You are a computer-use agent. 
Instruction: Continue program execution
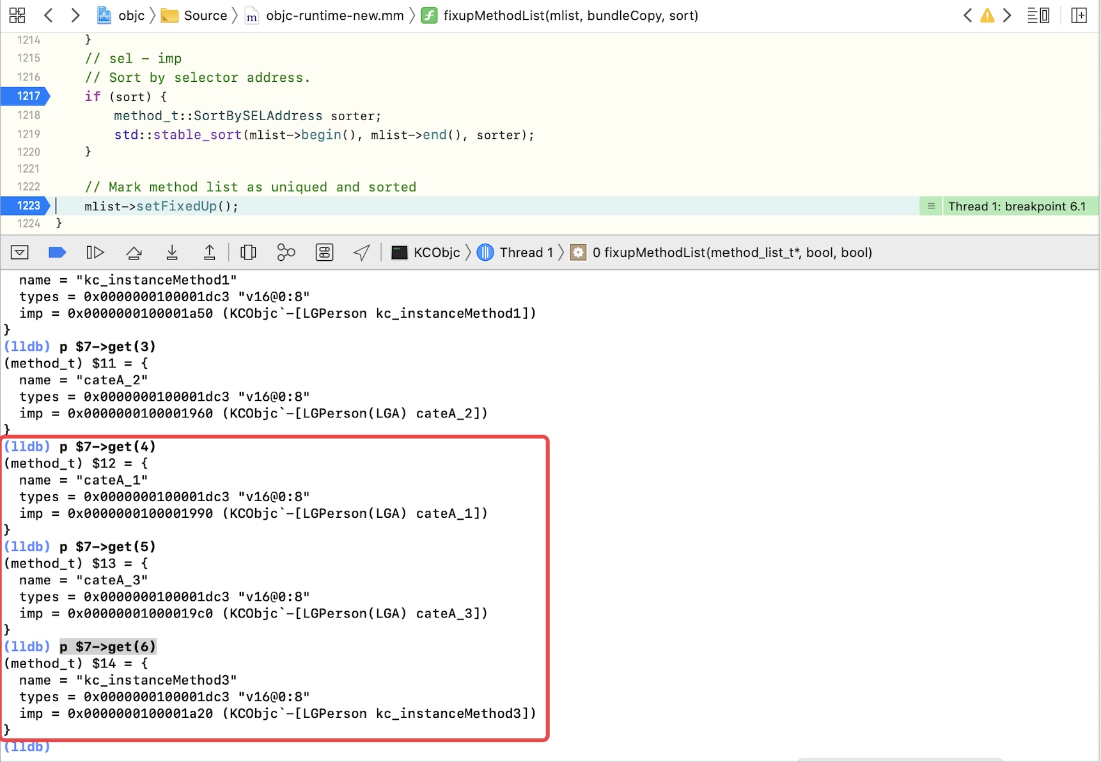click(x=95, y=253)
